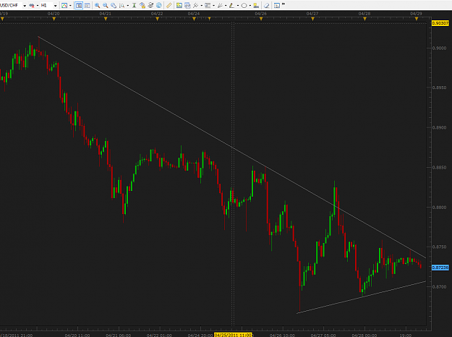The height and width of the screenshot is (337, 452).
Task: Select the pencil freehand drawing tool
Action: [231, 6]
